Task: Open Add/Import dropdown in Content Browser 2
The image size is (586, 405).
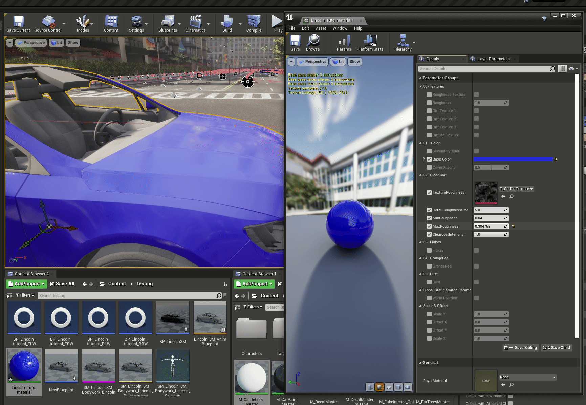Action: pos(26,284)
